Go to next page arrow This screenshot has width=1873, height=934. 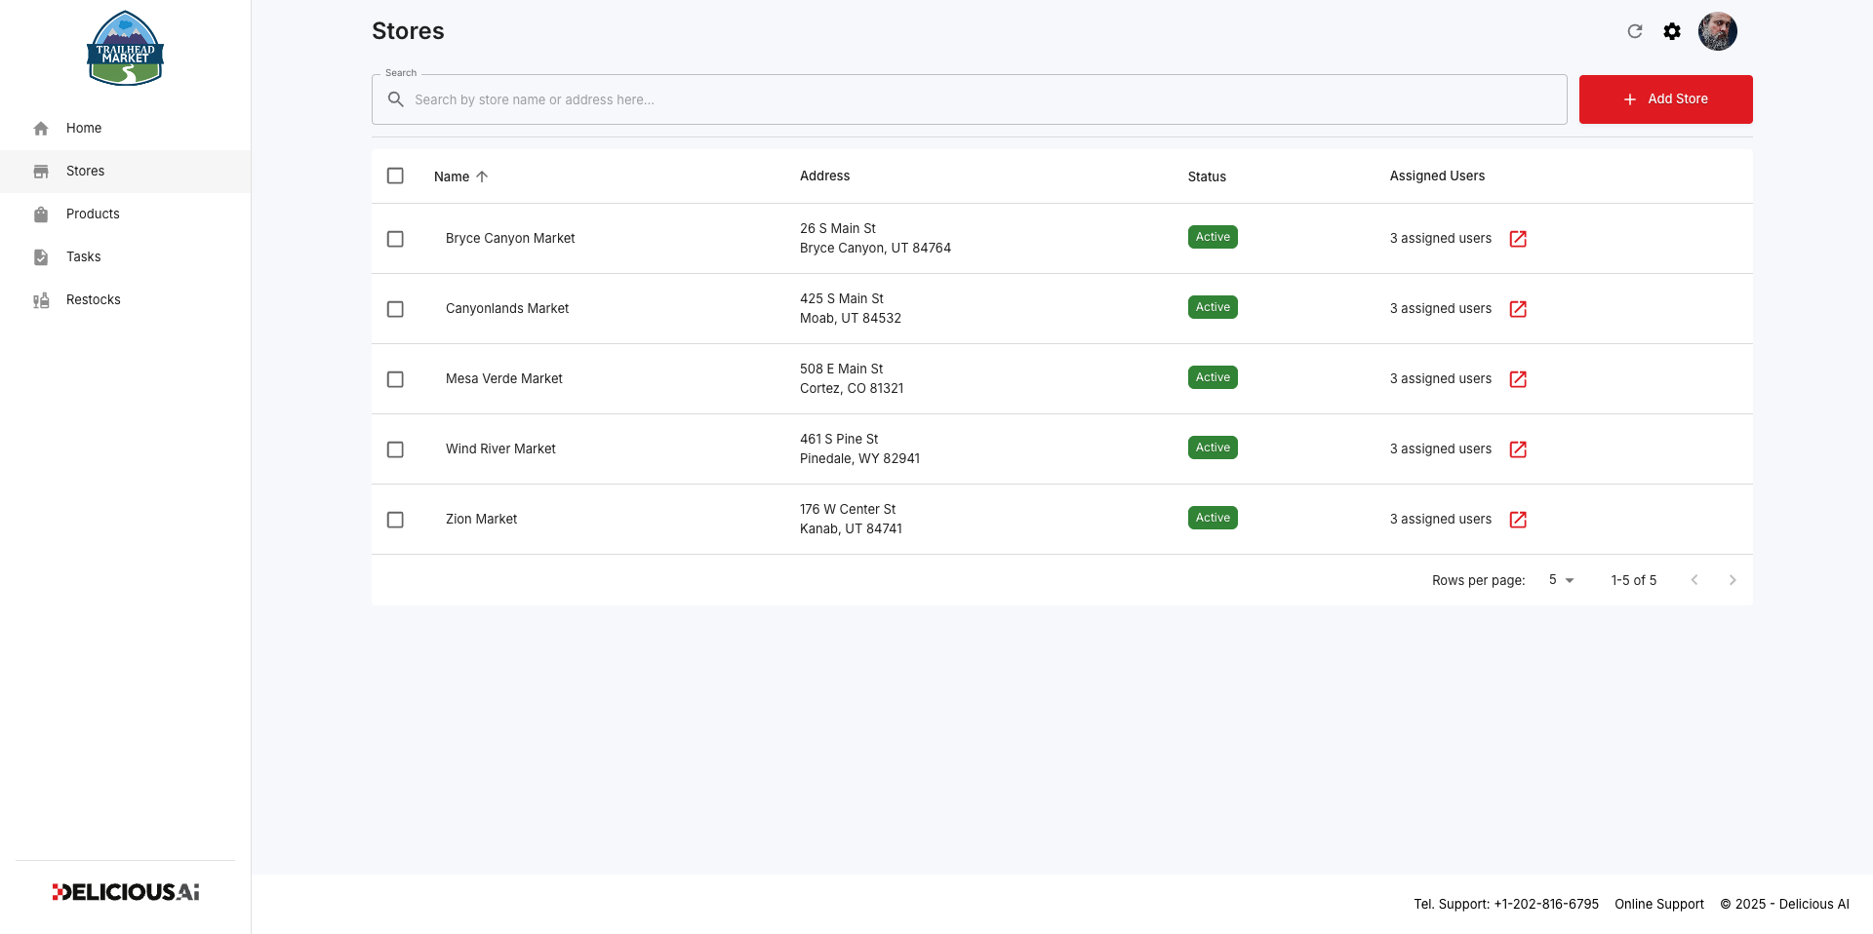(x=1733, y=580)
